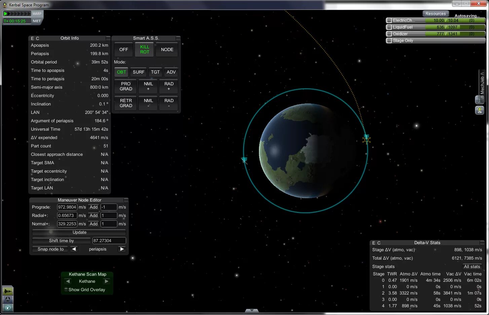Click the green time warp play arrow
This screenshot has width=489, height=315.
[x=5, y=14]
